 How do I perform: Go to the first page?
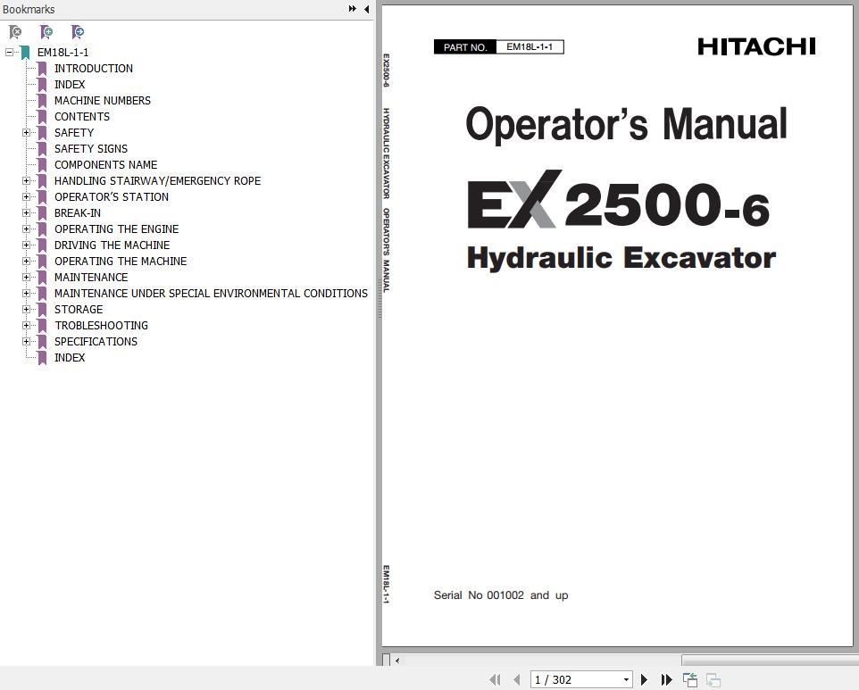point(495,679)
